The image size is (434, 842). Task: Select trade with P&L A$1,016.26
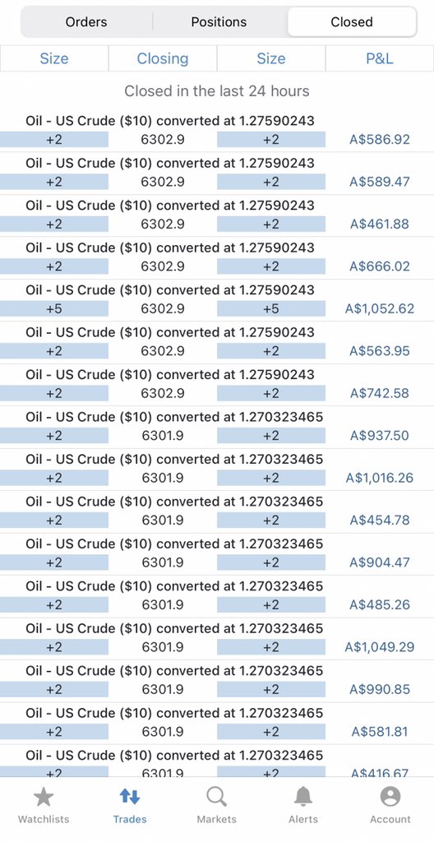217,470
